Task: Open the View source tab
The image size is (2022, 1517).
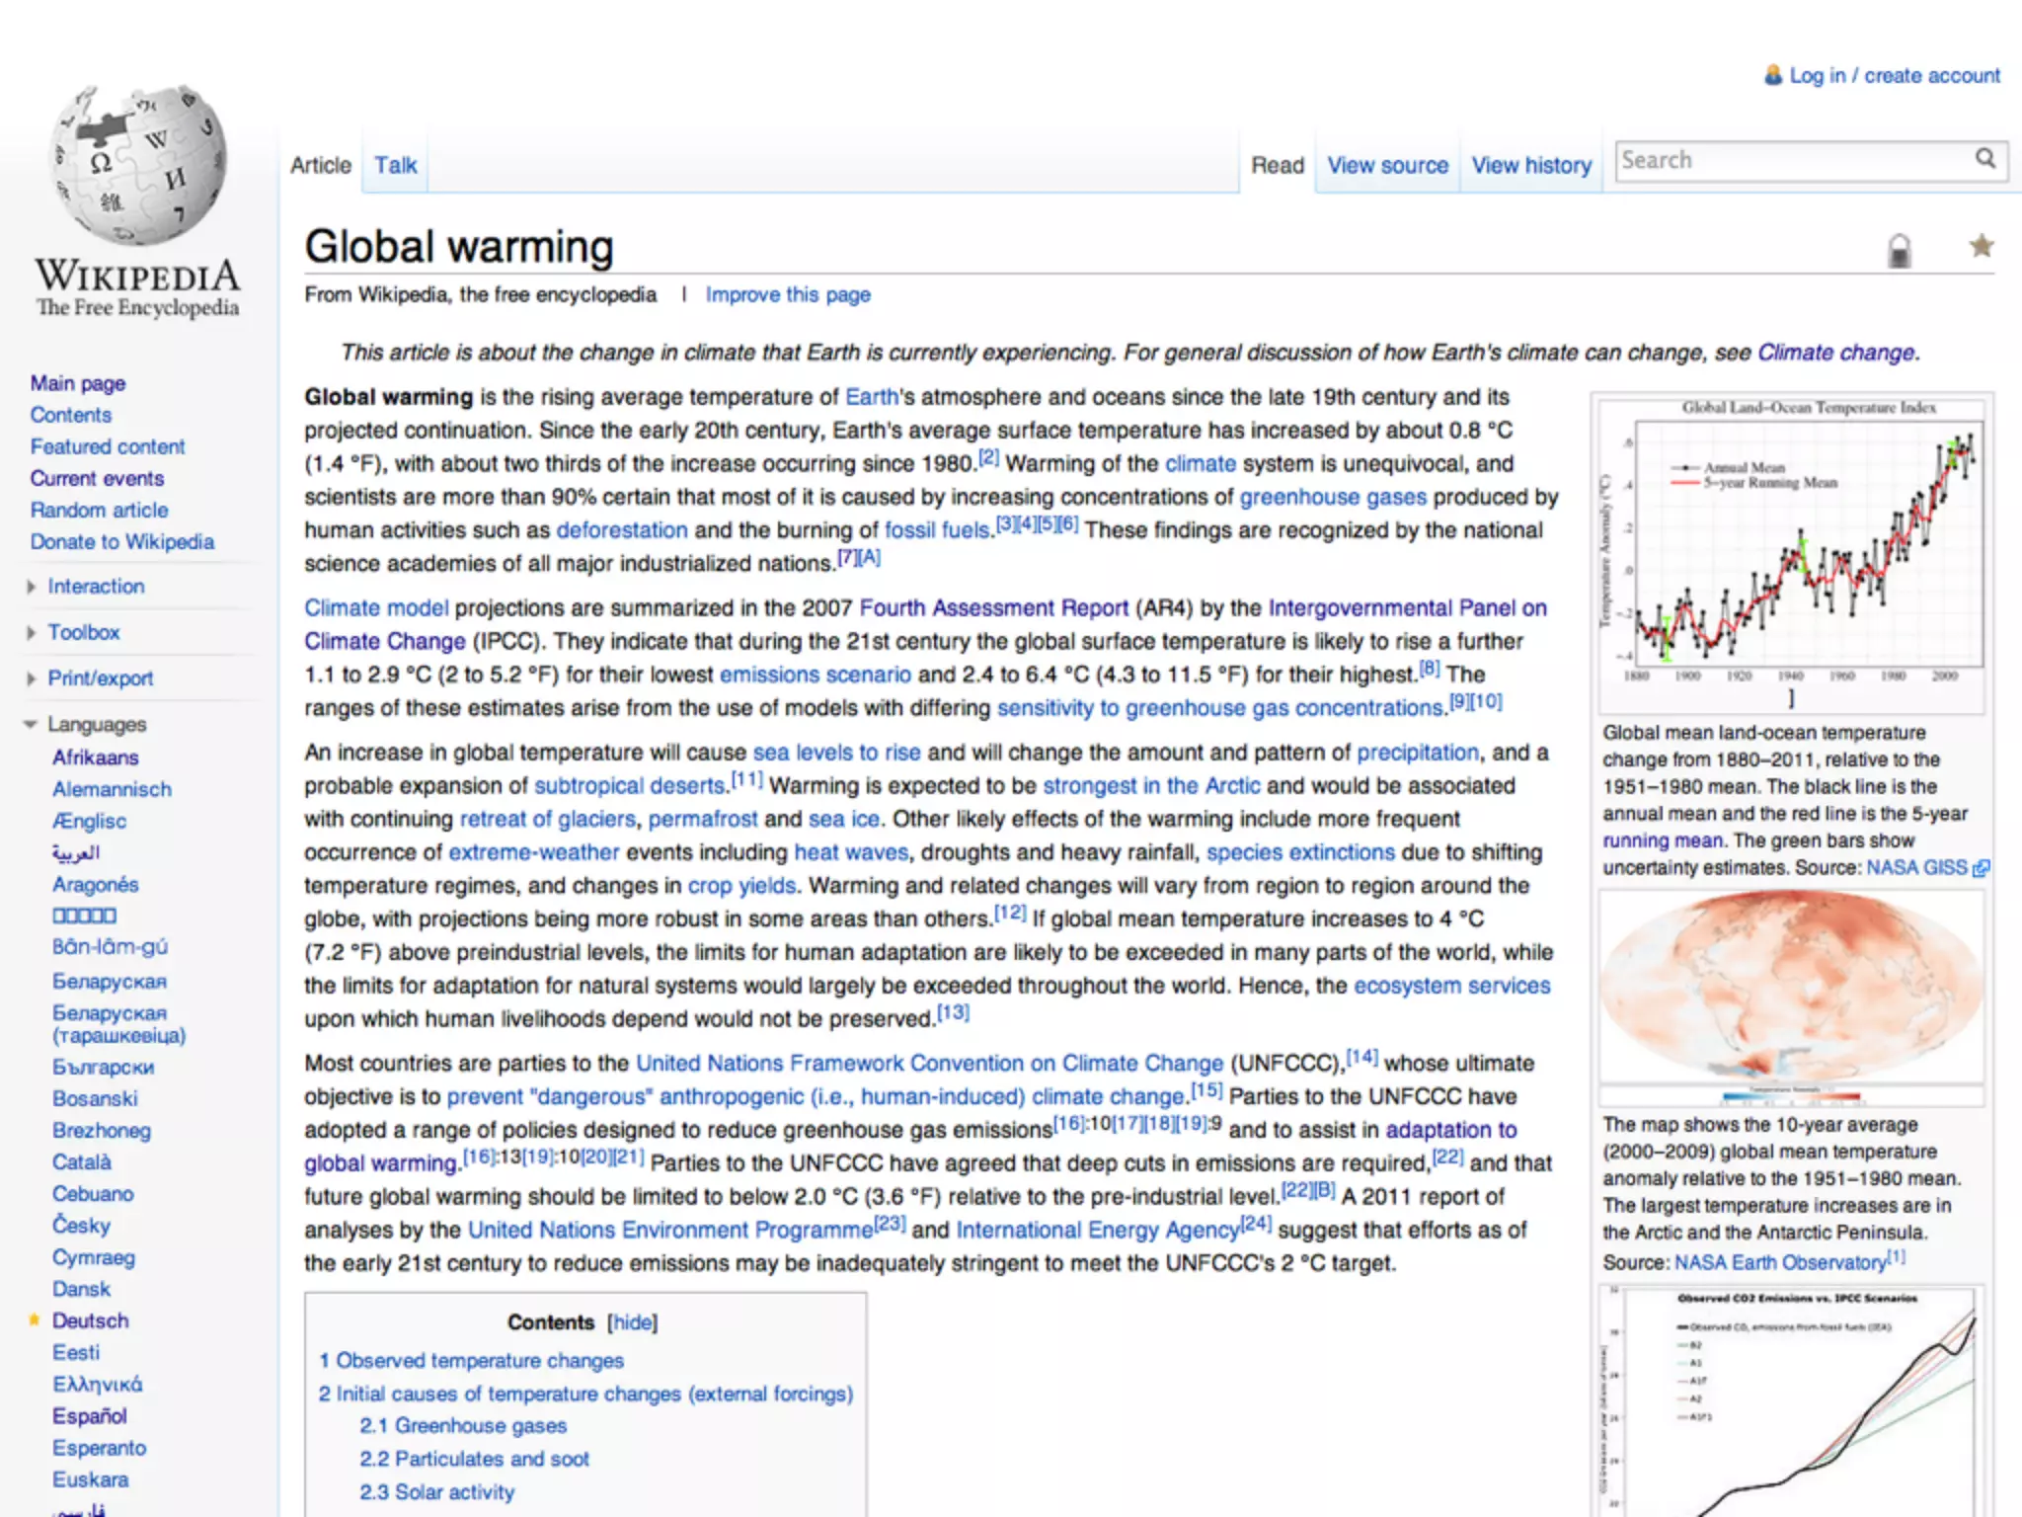Action: (1387, 165)
